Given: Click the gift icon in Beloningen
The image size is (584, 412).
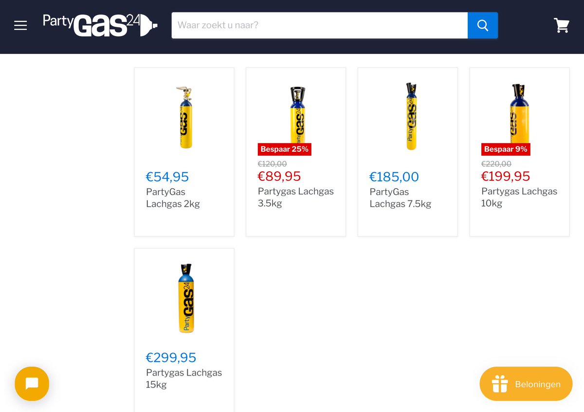Looking at the screenshot, I should point(500,384).
